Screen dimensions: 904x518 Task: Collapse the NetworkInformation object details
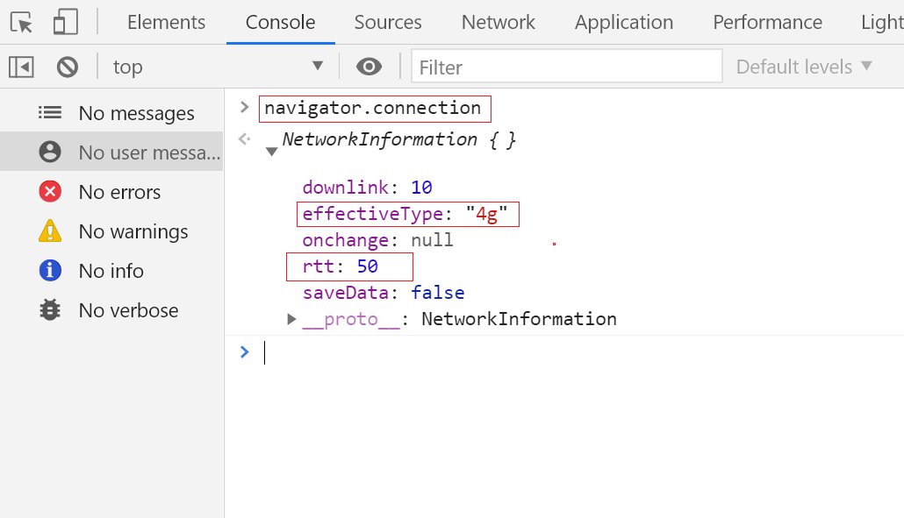tap(272, 151)
